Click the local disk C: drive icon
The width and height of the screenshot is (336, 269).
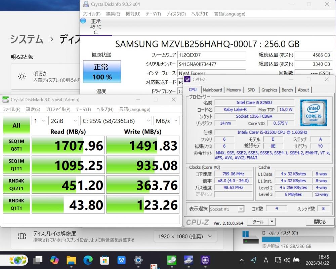251,238
